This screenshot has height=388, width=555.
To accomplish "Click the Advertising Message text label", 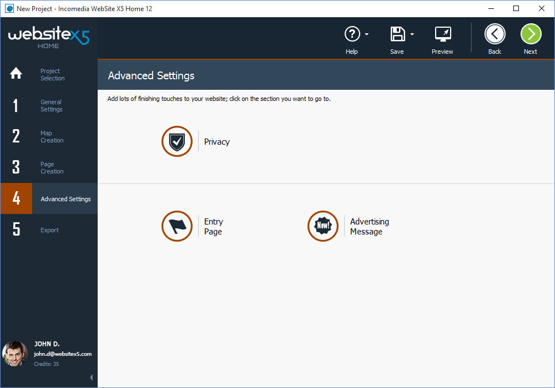I will click(369, 227).
